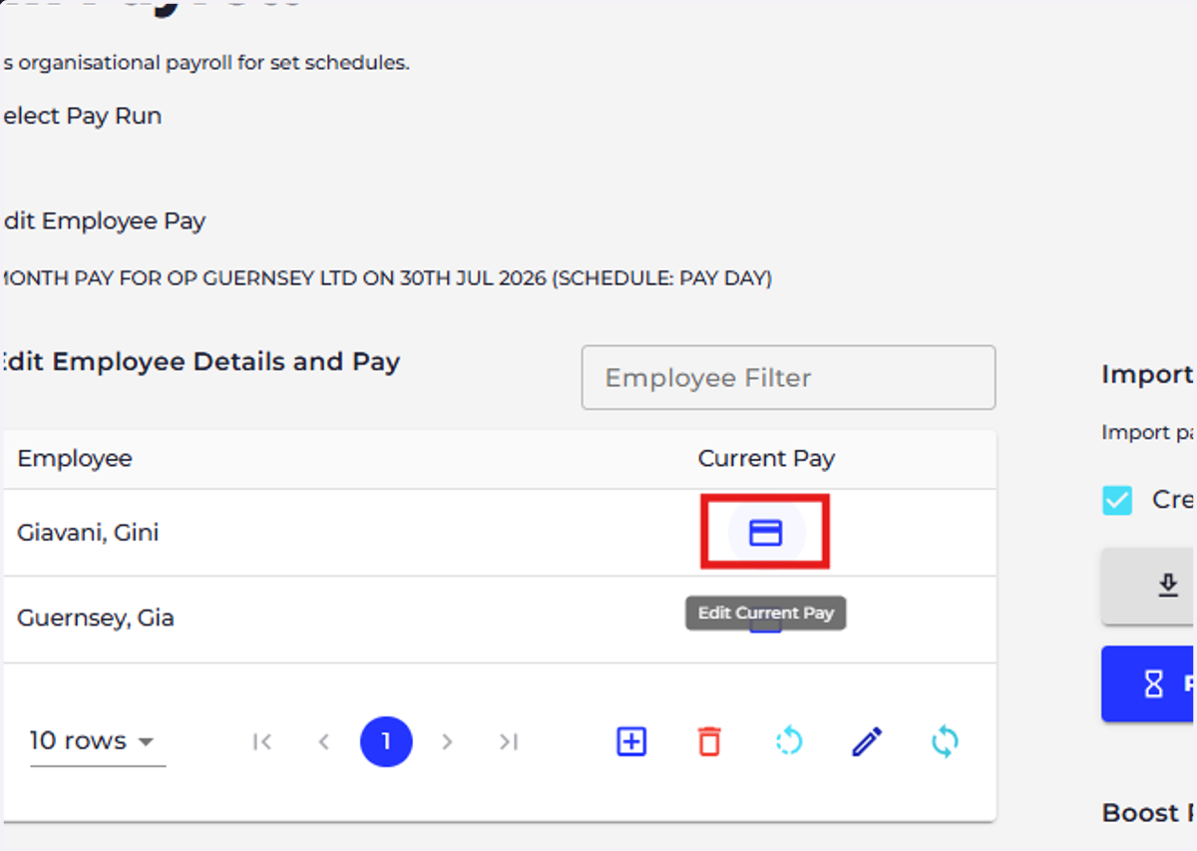Go to previous table page
This screenshot has width=1197, height=851.
(x=323, y=741)
